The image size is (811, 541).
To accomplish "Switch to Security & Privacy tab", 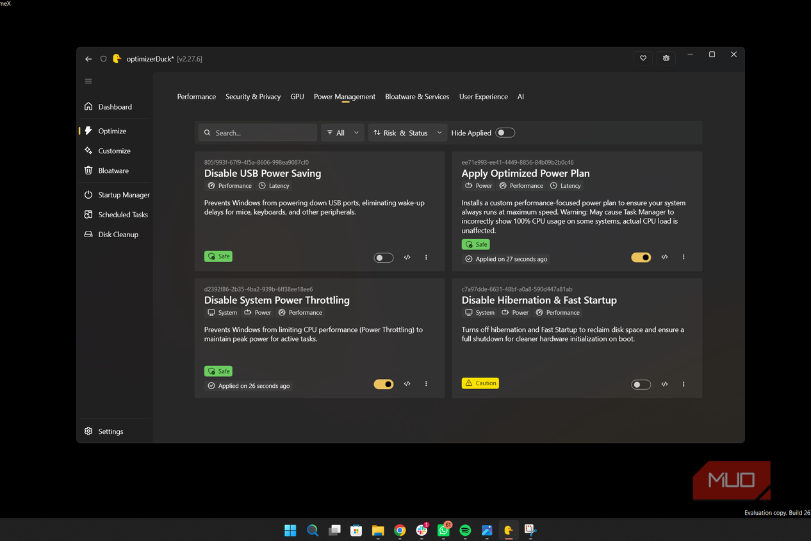I will (x=253, y=97).
